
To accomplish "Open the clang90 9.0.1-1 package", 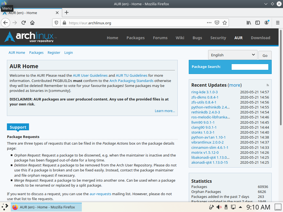I will (204, 128).
